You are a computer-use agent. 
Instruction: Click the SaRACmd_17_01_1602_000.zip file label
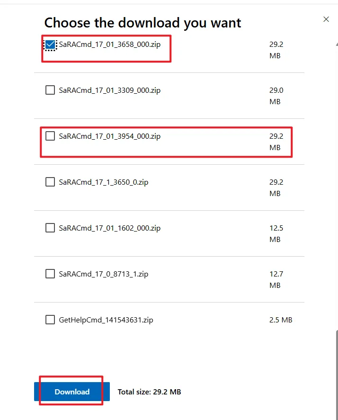coord(109,228)
